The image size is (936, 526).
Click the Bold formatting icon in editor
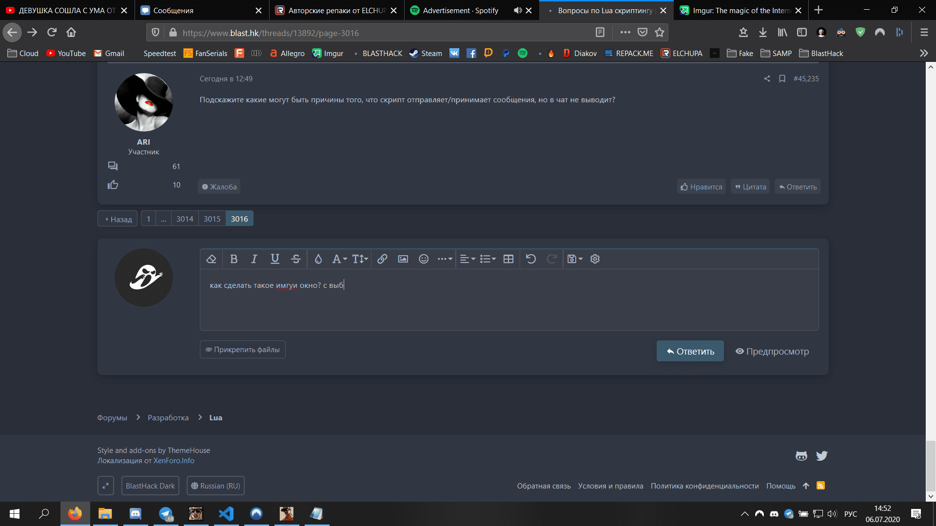(234, 259)
